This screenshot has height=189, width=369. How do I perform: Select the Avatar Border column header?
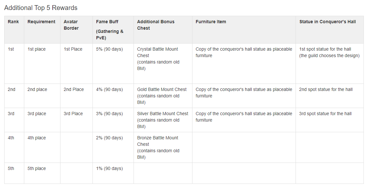click(x=71, y=25)
